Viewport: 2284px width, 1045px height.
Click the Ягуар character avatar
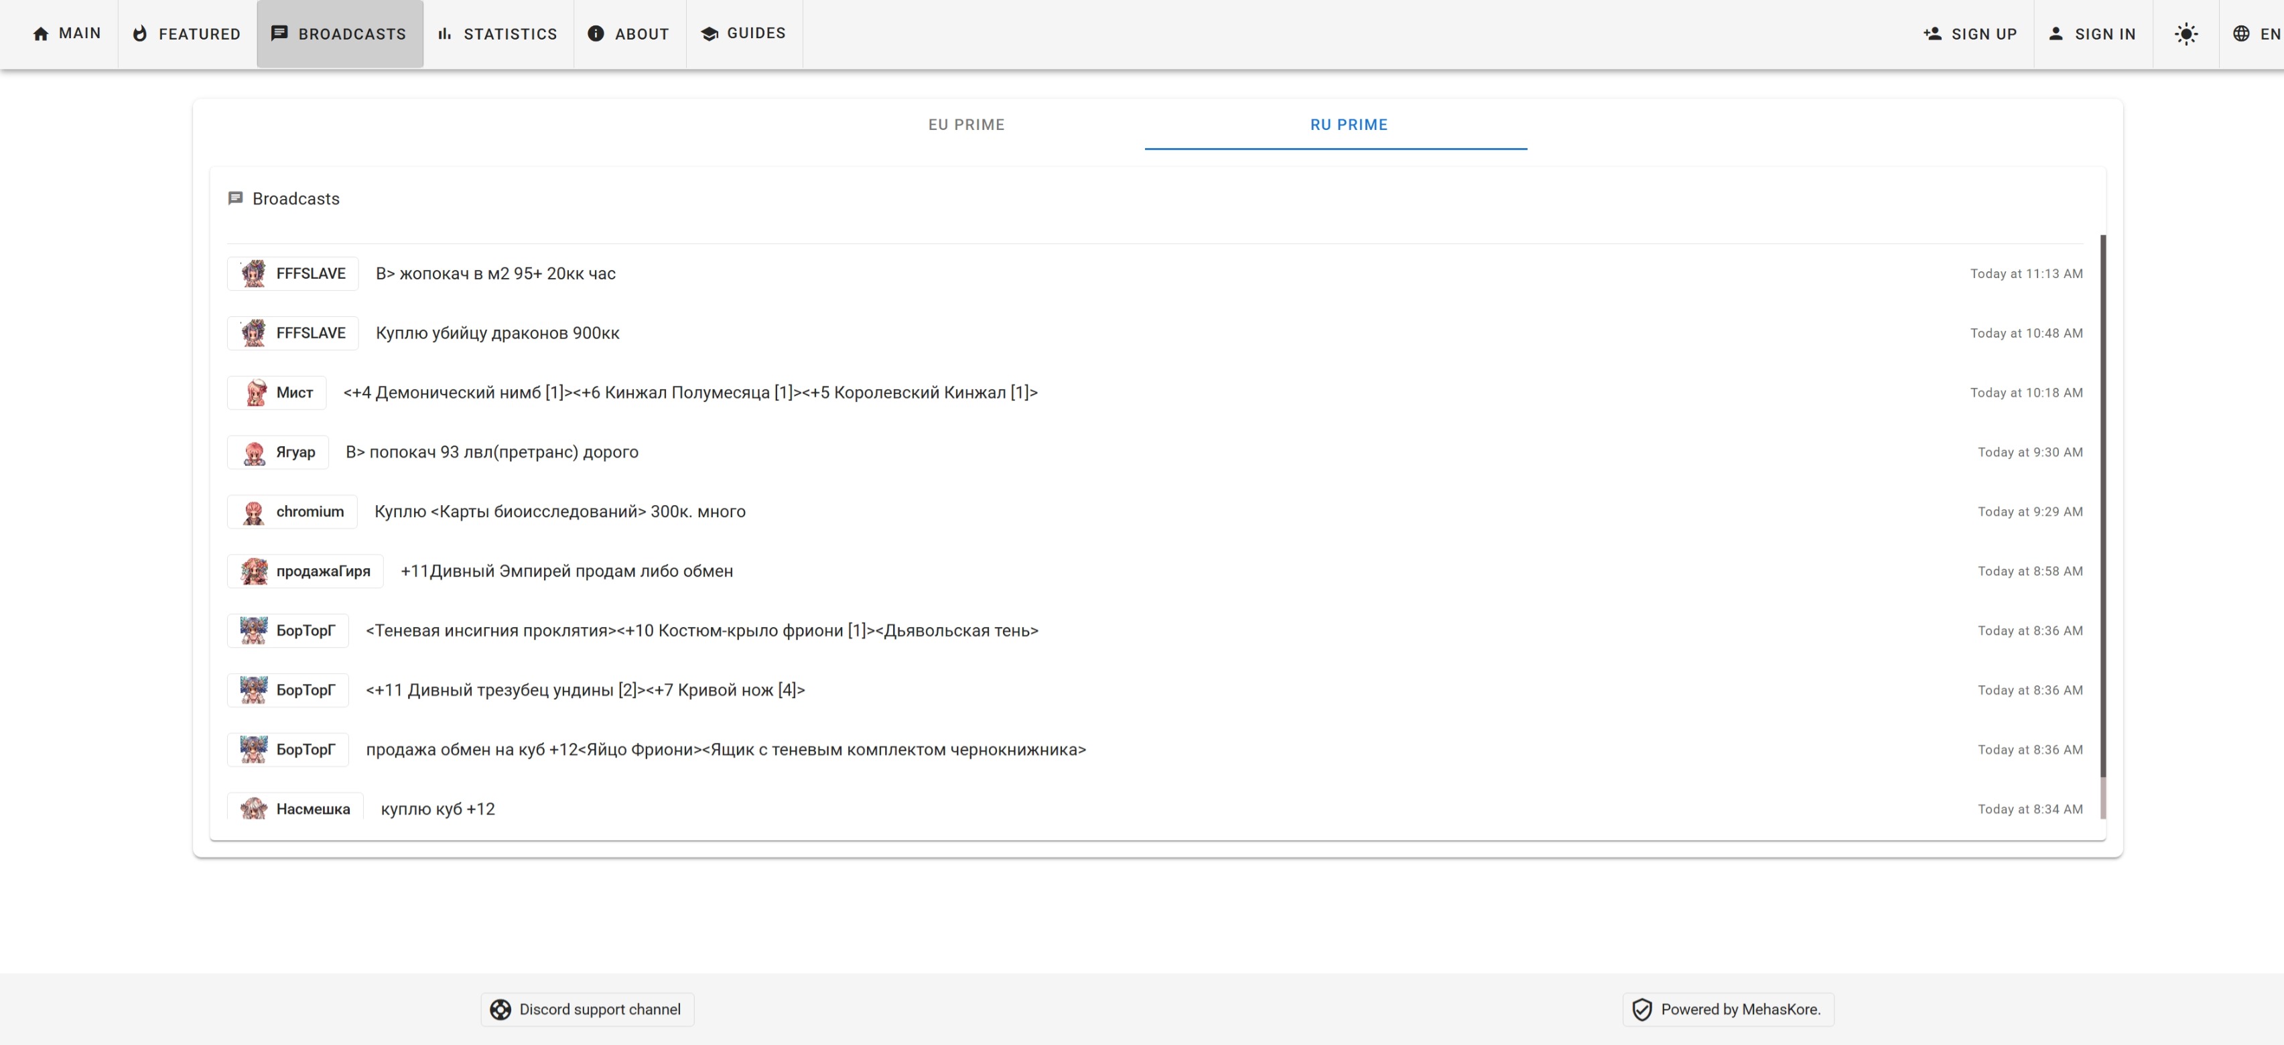(253, 453)
